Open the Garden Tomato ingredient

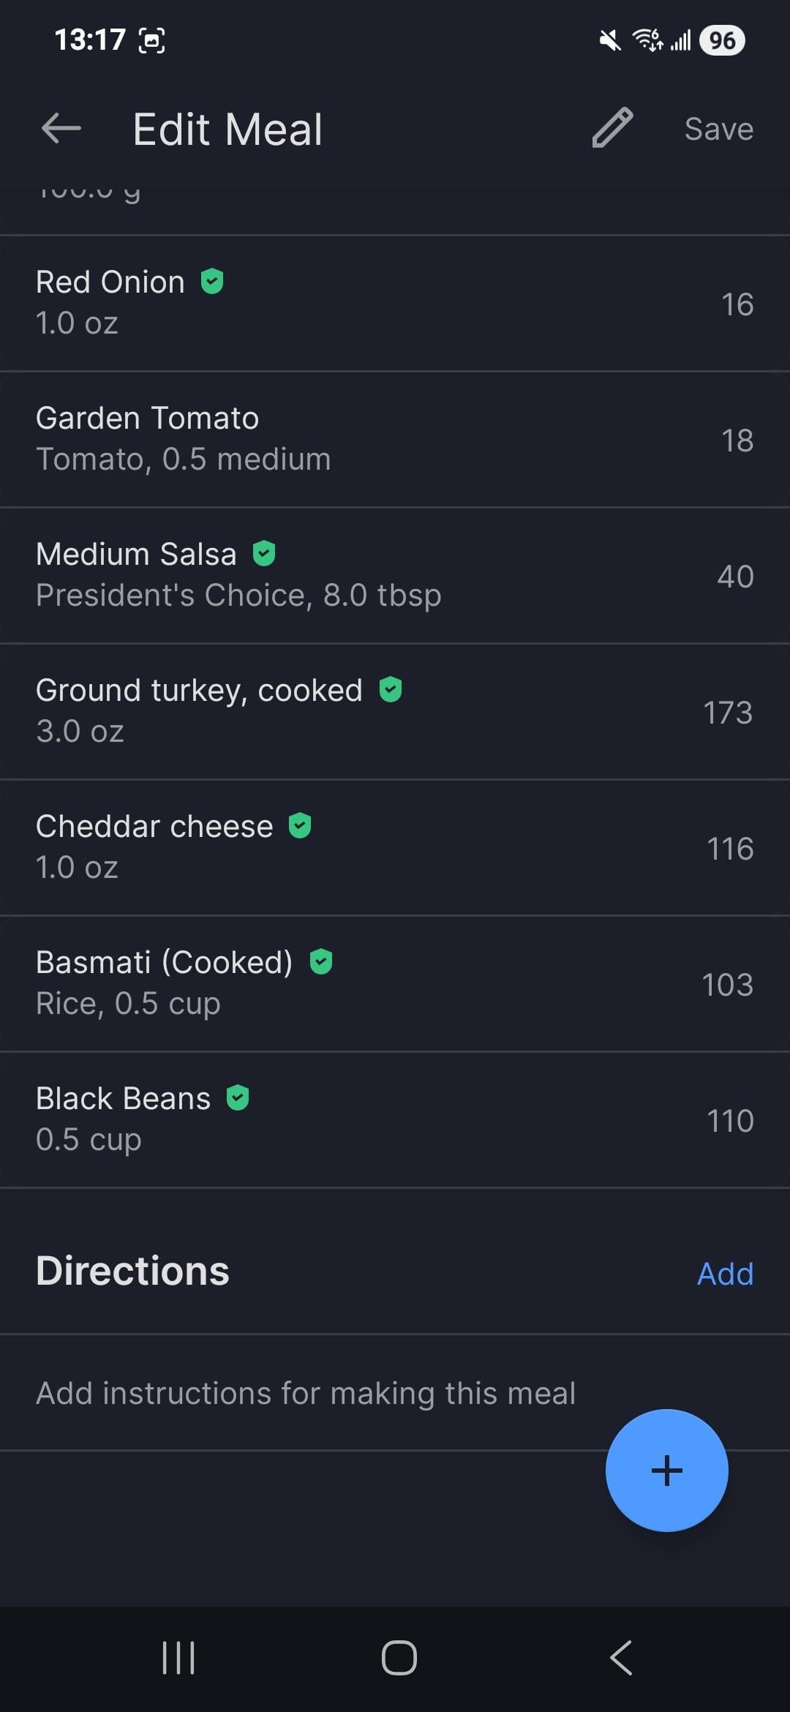click(x=395, y=439)
